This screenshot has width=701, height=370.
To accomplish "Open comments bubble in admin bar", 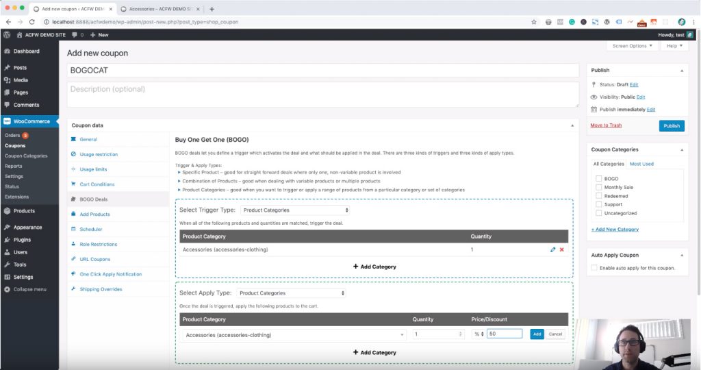I will (77, 34).
